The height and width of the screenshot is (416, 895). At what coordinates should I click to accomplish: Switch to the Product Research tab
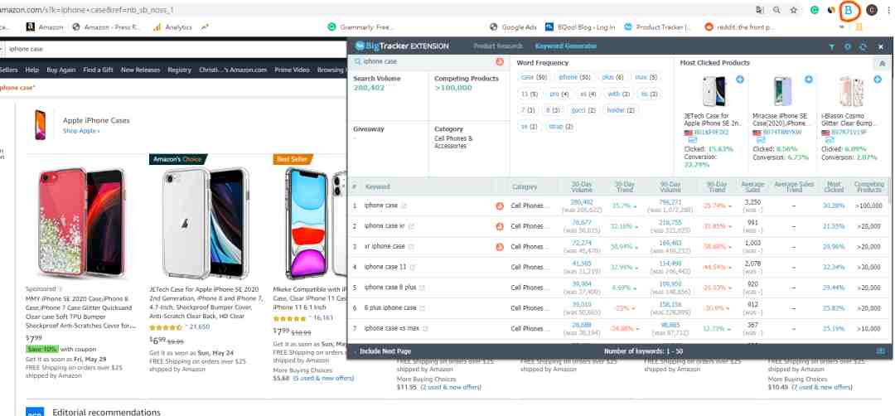(x=498, y=46)
